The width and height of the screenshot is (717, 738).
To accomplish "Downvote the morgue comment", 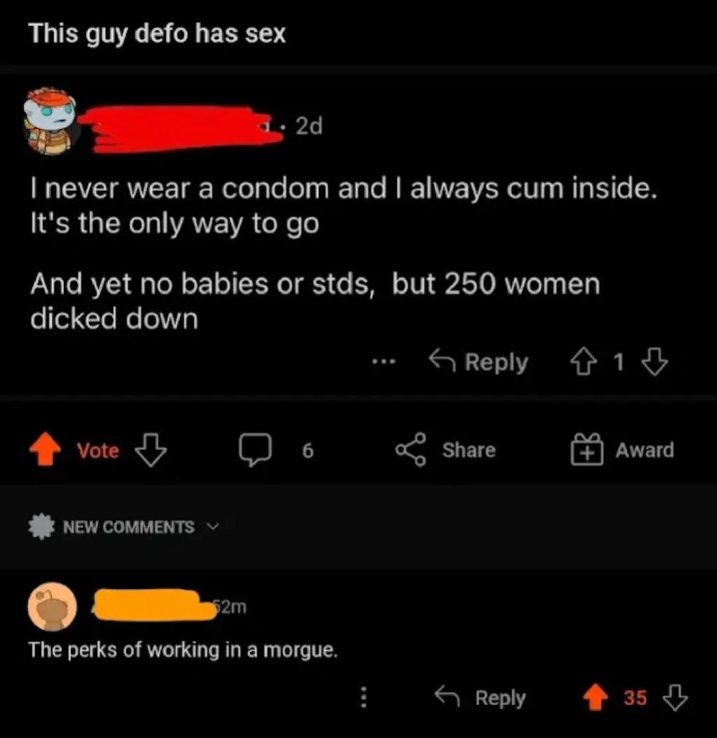I will click(x=674, y=697).
